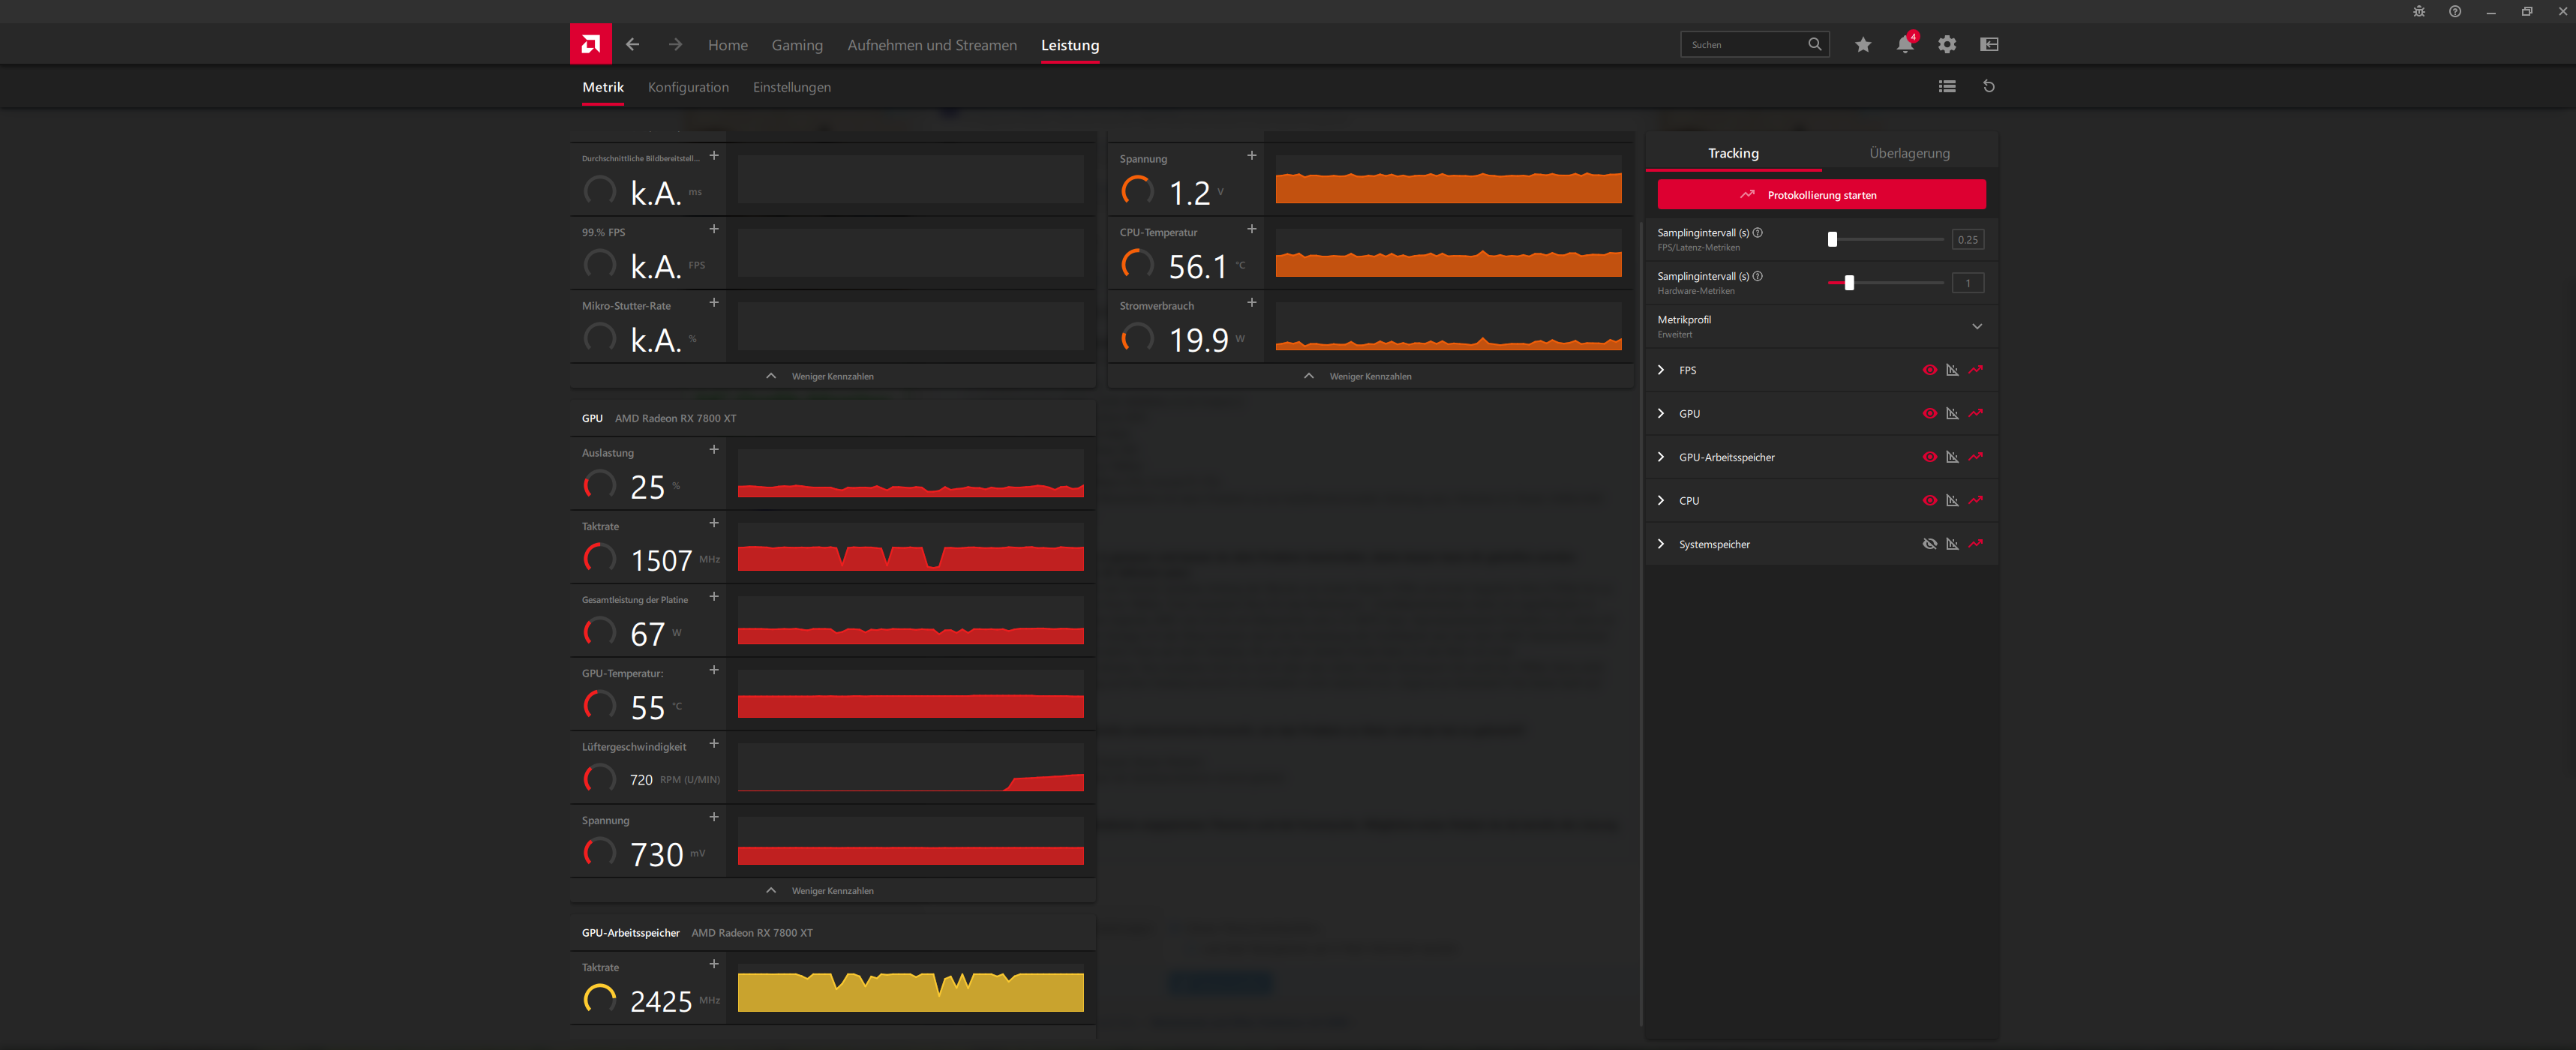The width and height of the screenshot is (2576, 1050).
Task: Adjust the hardware metrics sampling interval slider
Action: [1848, 283]
